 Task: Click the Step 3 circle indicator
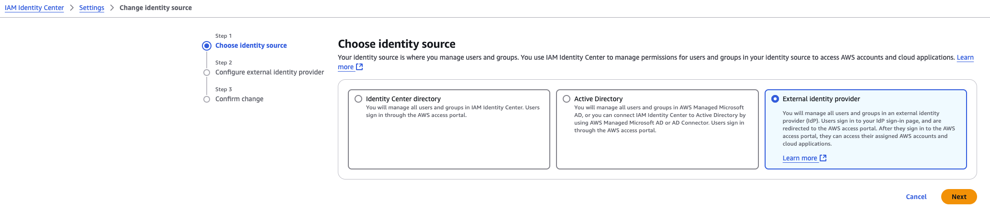point(207,99)
